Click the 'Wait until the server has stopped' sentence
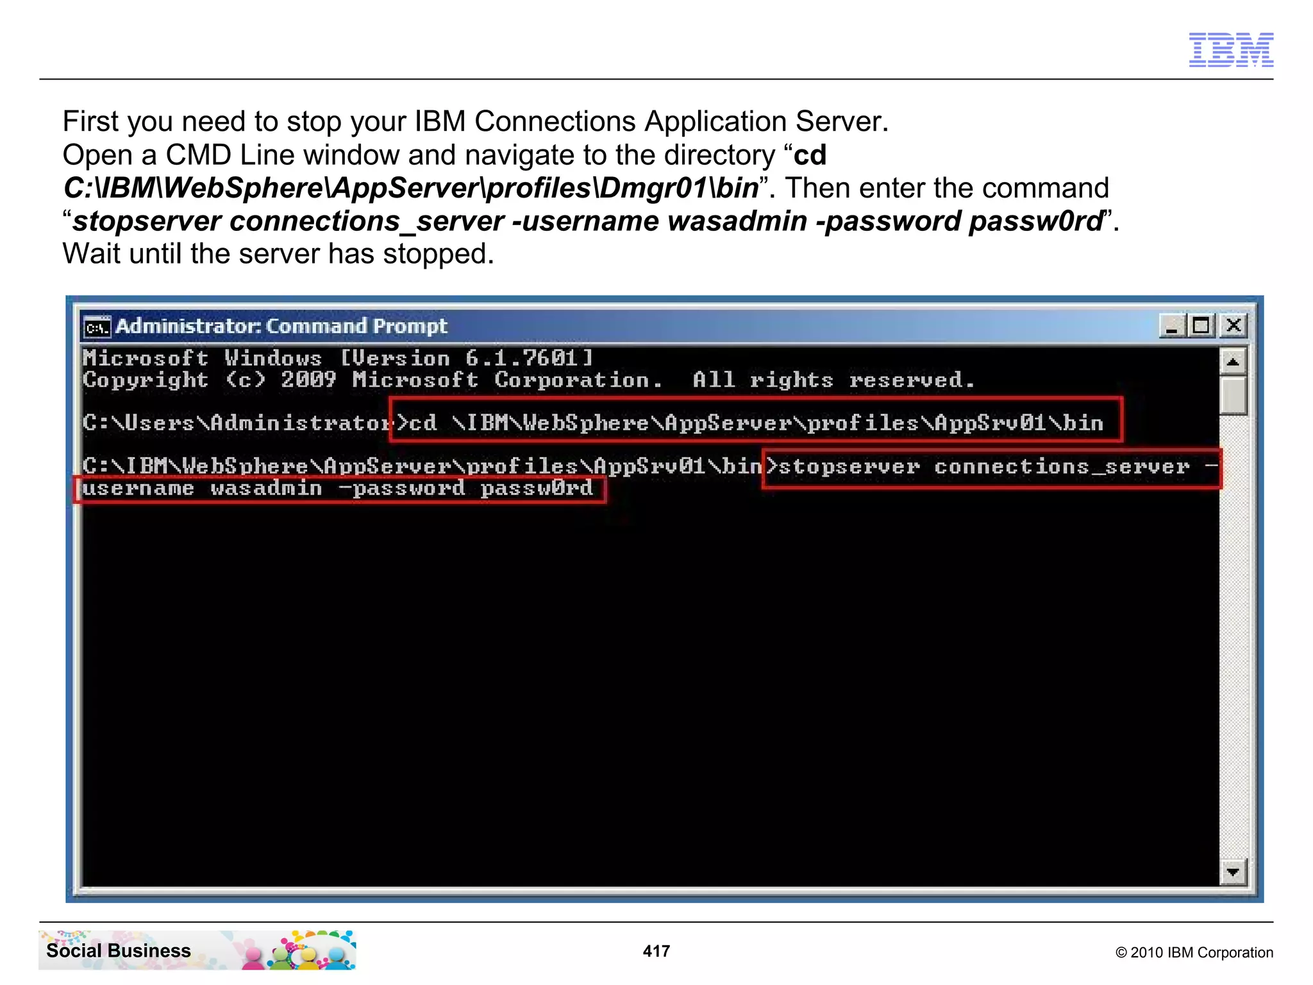The height and width of the screenshot is (985, 1313). [x=279, y=254]
